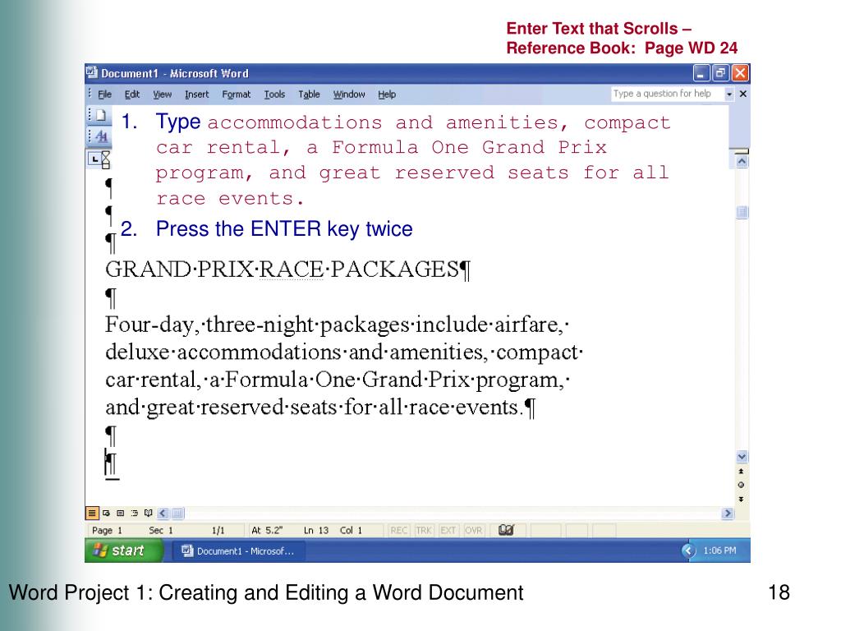Switch to Reading Layout view
Viewport: 841px width, 631px height.
(x=149, y=514)
